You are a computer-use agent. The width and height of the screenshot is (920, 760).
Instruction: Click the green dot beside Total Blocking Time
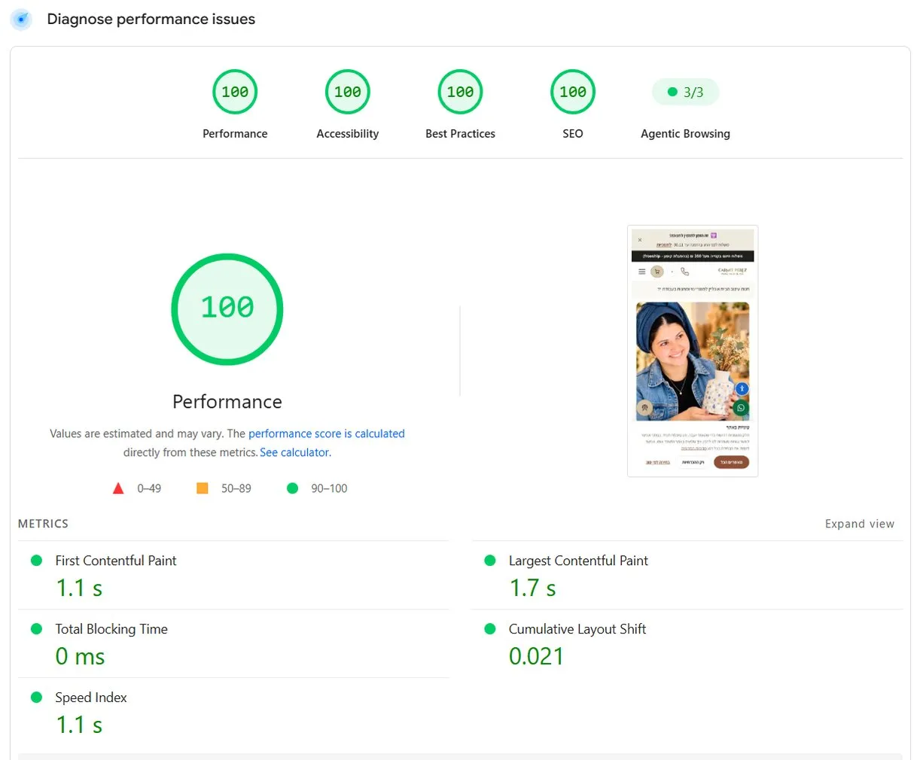pyautogui.click(x=36, y=629)
